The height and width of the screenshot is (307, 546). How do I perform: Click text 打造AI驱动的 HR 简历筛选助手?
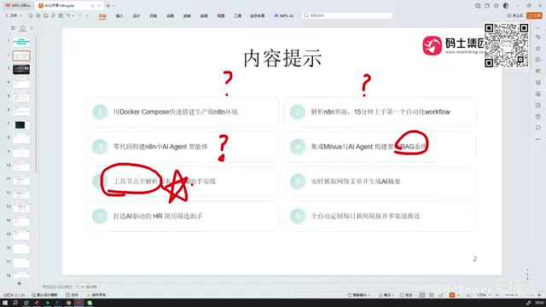pyautogui.click(x=158, y=216)
